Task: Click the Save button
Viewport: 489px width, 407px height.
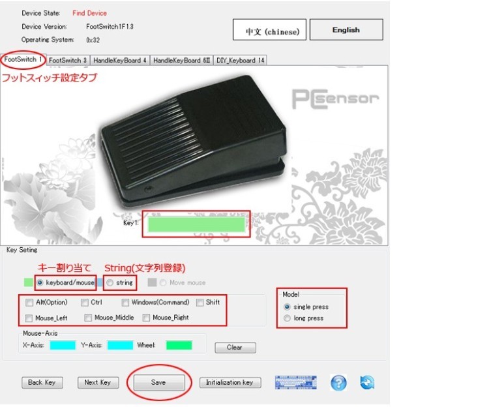Action: (158, 382)
